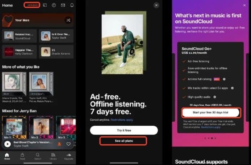Open the upload icon in Home header
The width and height of the screenshot is (251, 165).
click(54, 5)
